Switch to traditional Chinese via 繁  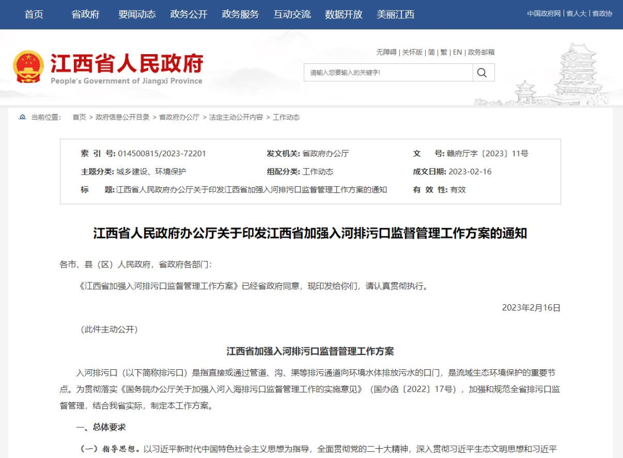444,52
